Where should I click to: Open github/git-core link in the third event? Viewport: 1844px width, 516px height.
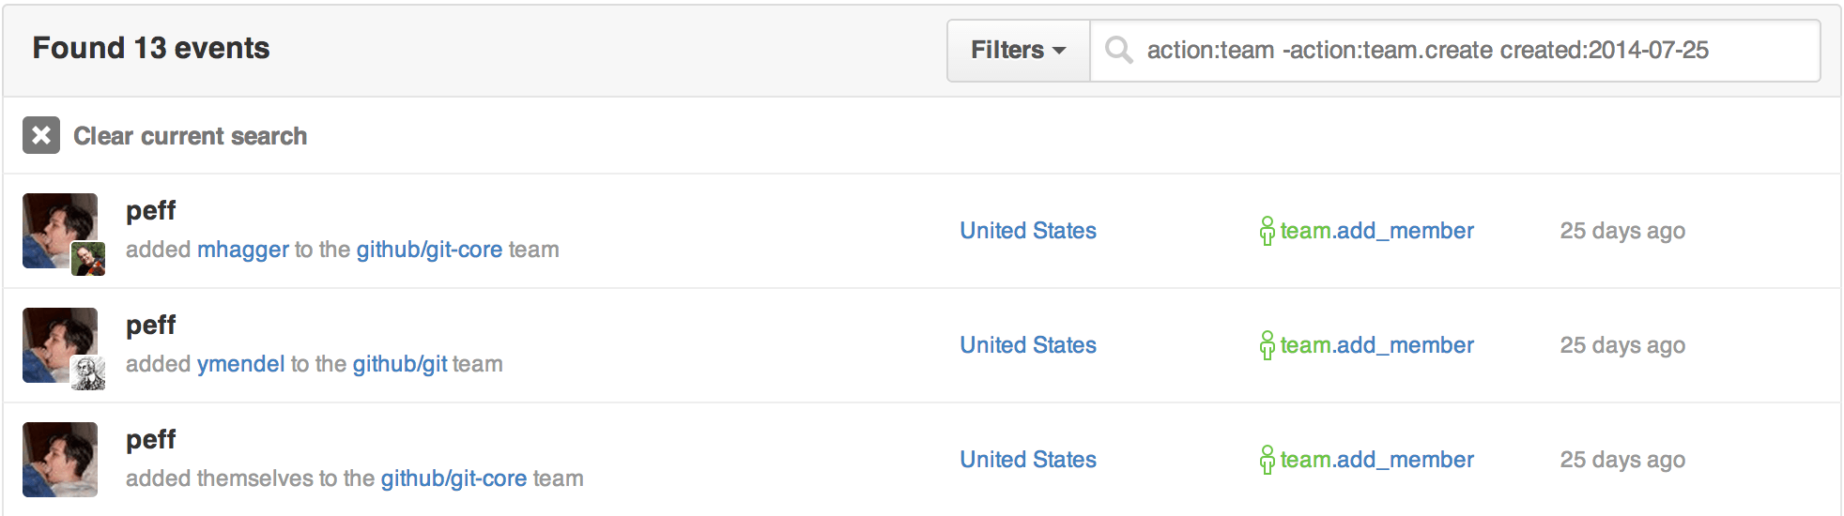[453, 478]
